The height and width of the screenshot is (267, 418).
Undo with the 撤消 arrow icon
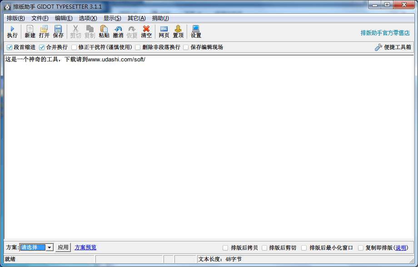[118, 32]
